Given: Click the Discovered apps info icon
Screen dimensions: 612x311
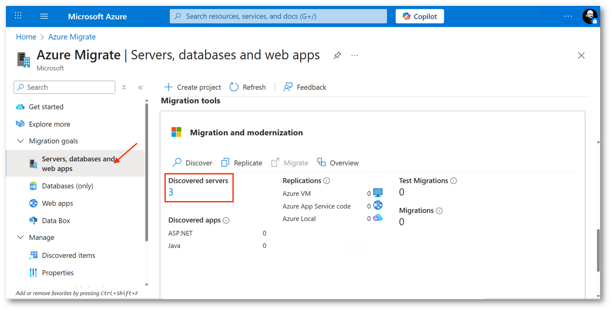Looking at the screenshot, I should point(226,220).
